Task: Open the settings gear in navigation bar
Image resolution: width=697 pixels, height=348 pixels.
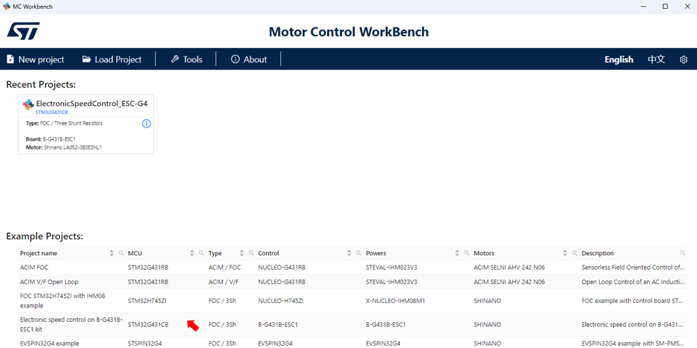Action: coord(684,59)
